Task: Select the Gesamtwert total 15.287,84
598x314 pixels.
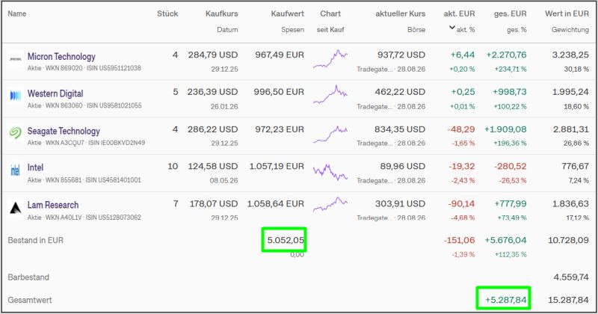Action: pos(568,300)
